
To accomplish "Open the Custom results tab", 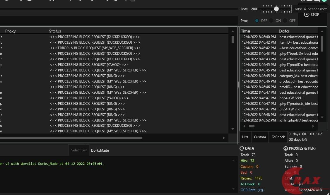I will point(260,137).
